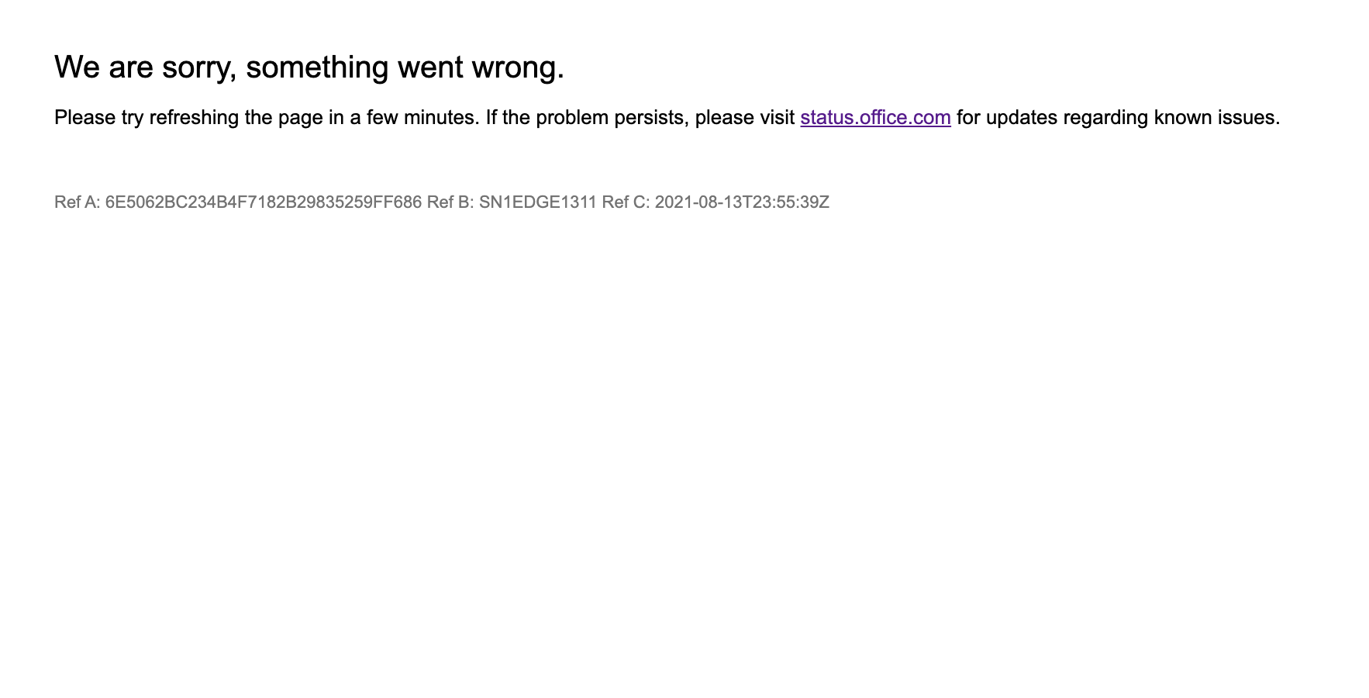Click the words 'please visit' before the link

click(745, 117)
